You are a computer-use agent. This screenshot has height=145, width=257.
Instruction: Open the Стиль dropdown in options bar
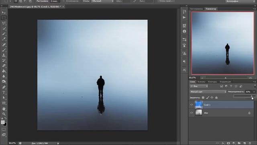tap(102, 1)
